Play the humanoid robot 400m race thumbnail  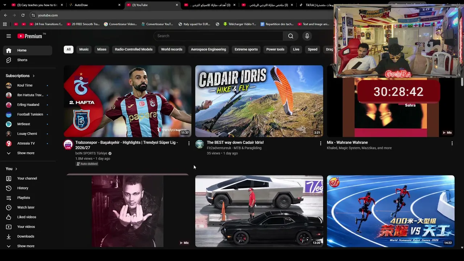[391, 211]
